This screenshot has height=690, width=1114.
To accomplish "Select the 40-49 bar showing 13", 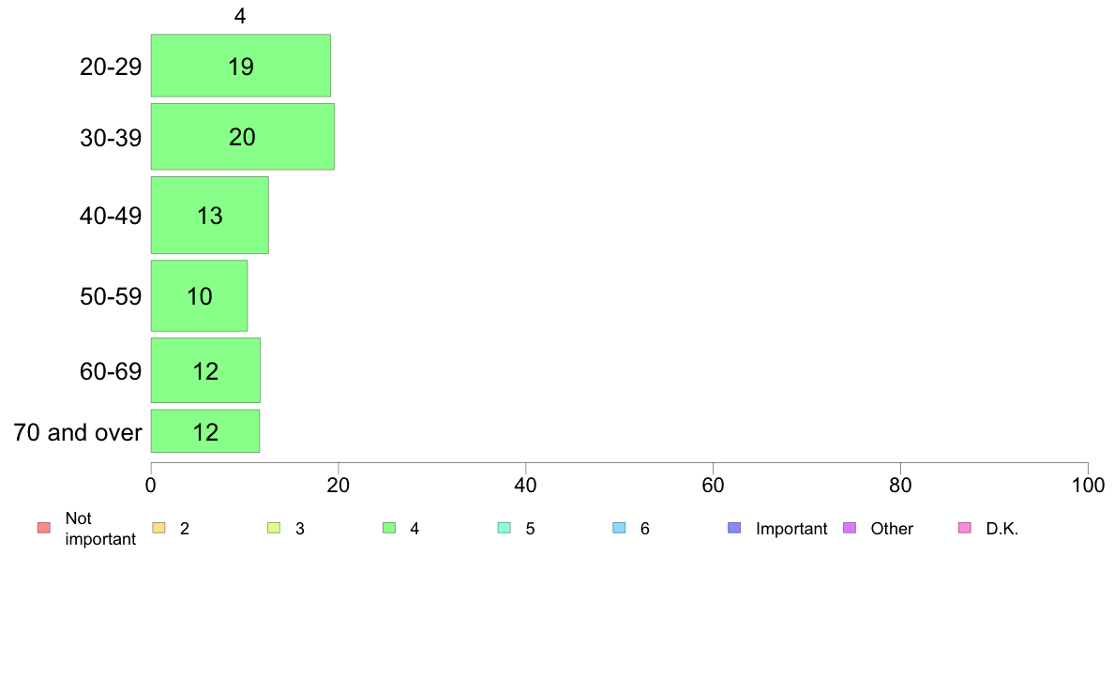I will [210, 215].
